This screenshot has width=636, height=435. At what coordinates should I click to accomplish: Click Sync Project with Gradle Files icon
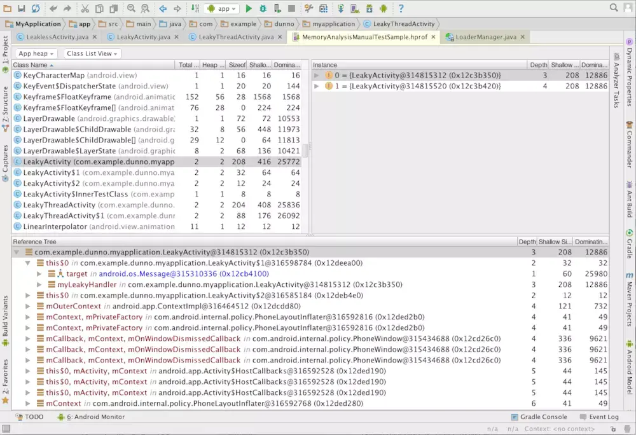click(341, 8)
